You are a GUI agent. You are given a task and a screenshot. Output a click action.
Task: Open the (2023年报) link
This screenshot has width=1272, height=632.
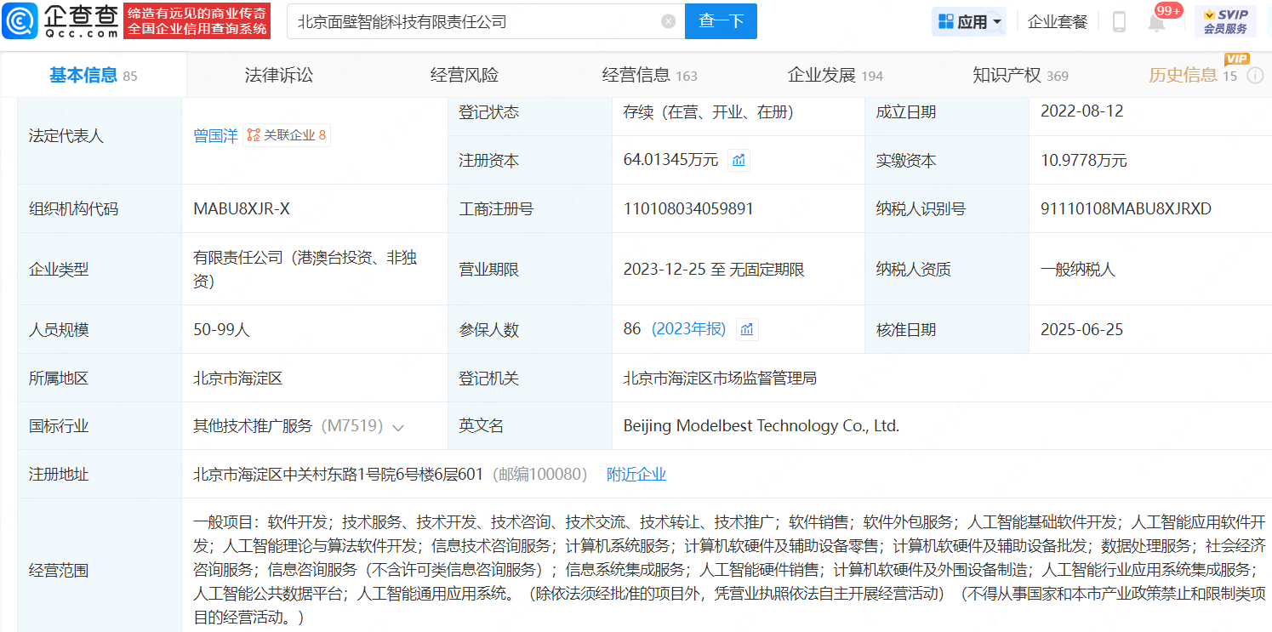[x=688, y=329]
